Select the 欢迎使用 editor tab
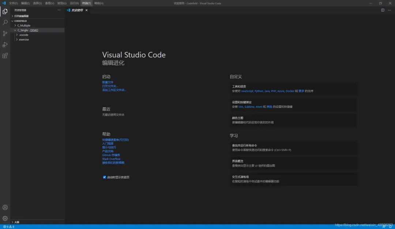 (x=77, y=10)
